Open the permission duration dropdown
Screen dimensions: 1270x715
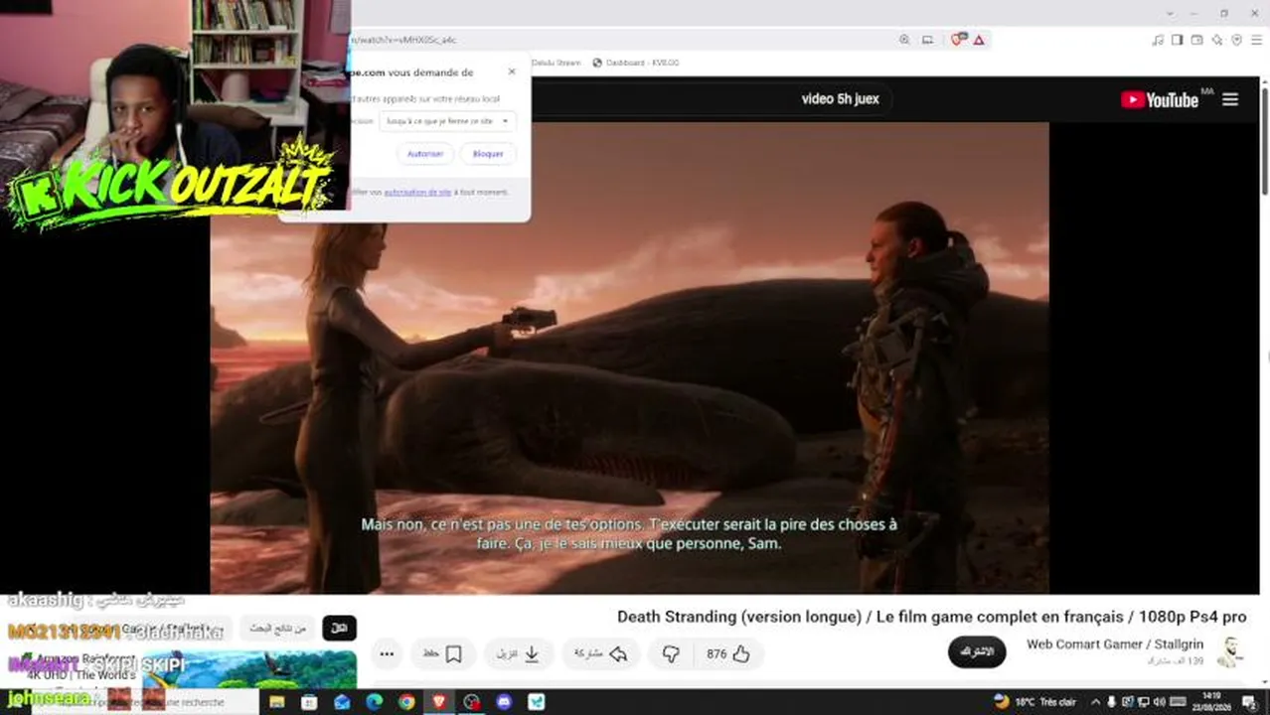coord(447,121)
